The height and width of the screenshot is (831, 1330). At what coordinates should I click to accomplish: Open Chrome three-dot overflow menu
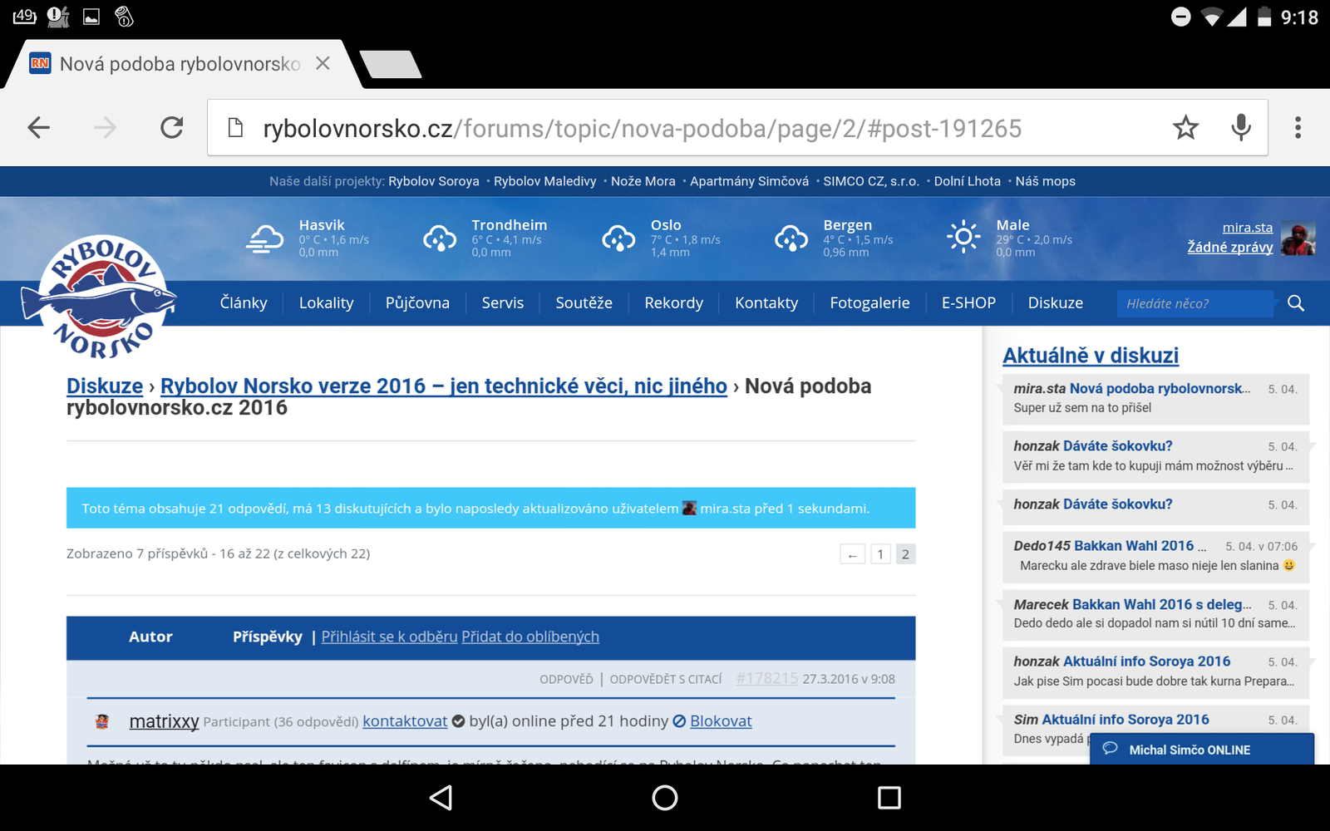(1298, 127)
